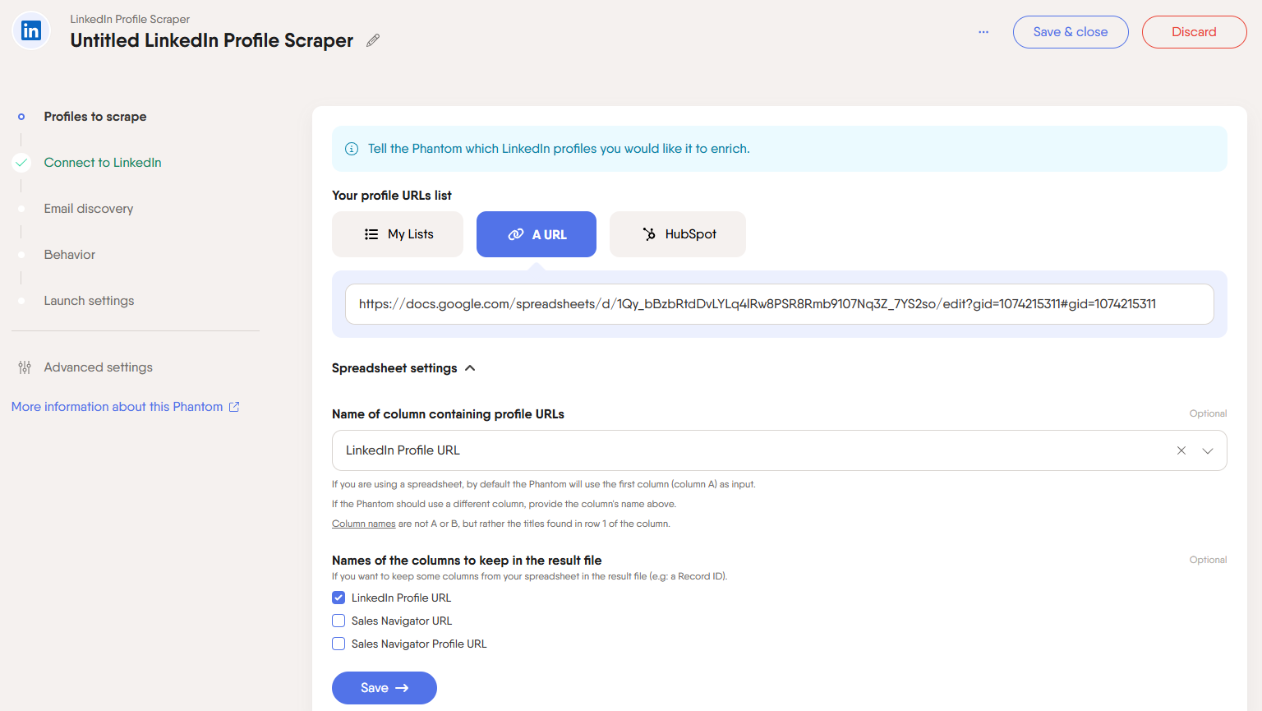
Task: Click the Sales Navigator URL label text
Action: (402, 621)
